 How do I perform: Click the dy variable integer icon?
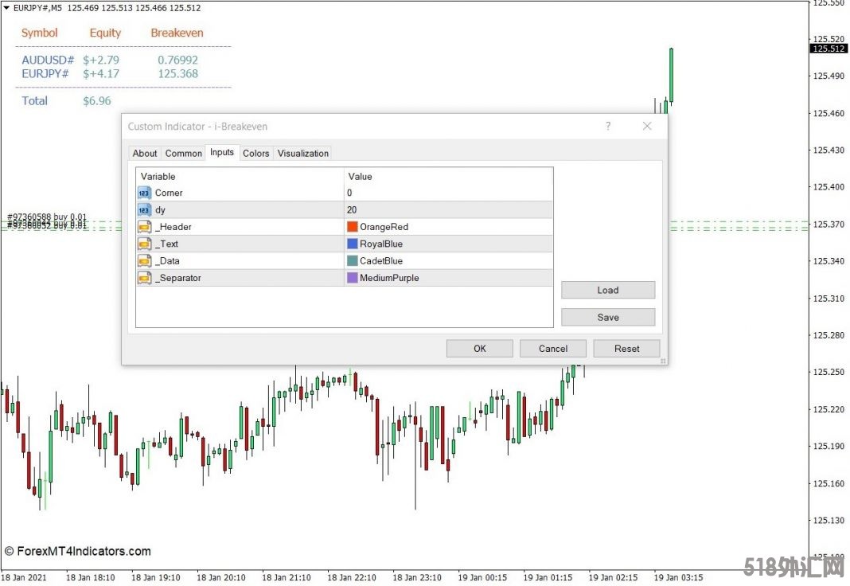(x=144, y=209)
